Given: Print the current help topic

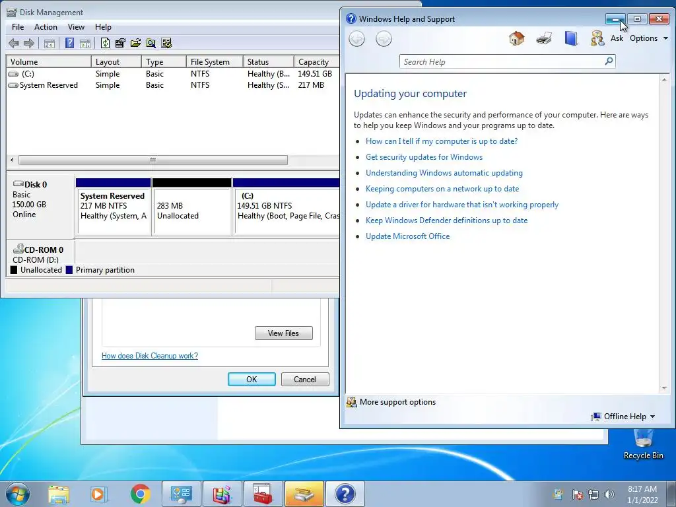Looking at the screenshot, I should pos(544,38).
